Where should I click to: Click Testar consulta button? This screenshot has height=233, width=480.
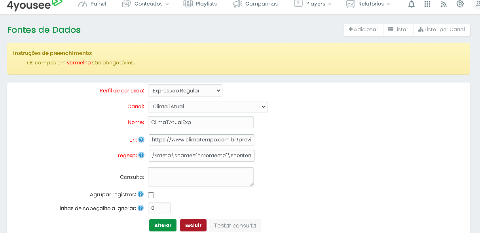click(x=235, y=225)
